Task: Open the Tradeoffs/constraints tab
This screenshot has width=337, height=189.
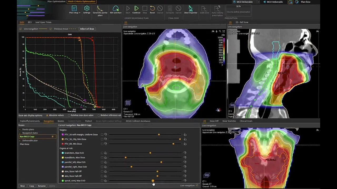Action: tap(30, 121)
